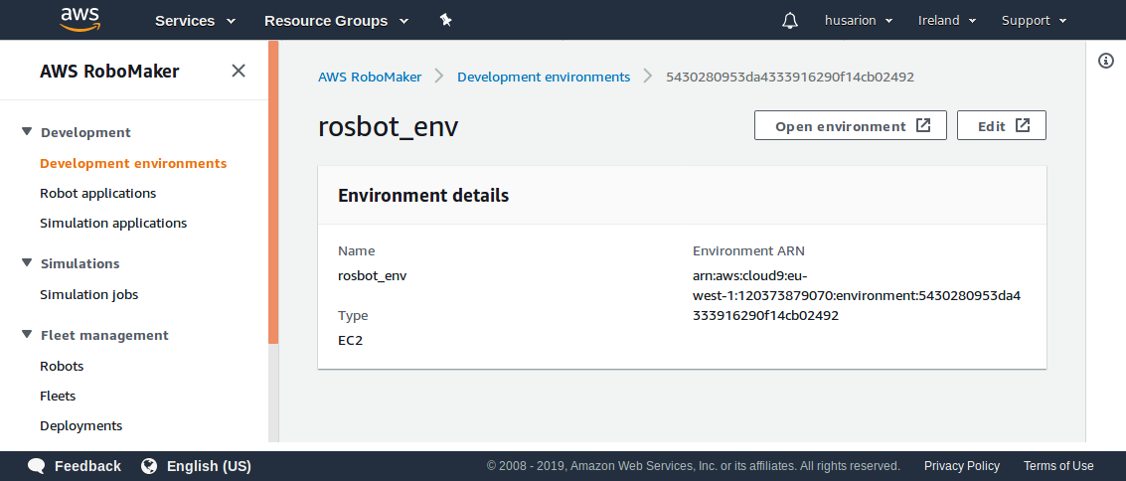
Task: Close the AWS RoboMaker side panel
Action: [239, 71]
